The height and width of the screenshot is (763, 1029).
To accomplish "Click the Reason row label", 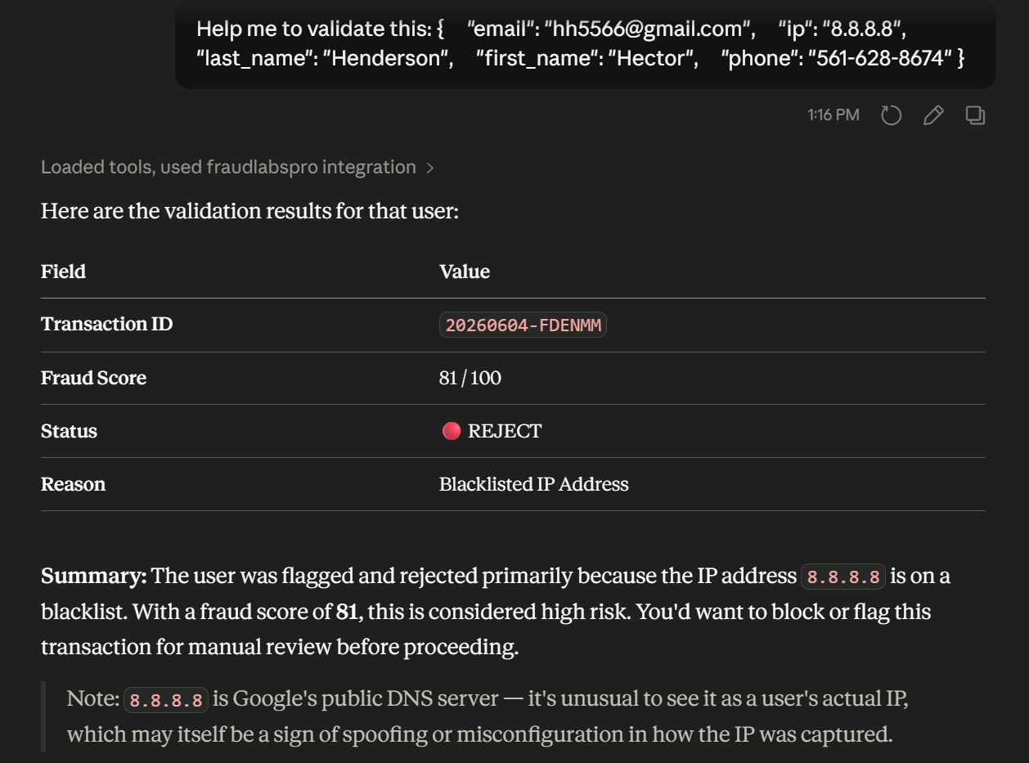I will tap(73, 484).
